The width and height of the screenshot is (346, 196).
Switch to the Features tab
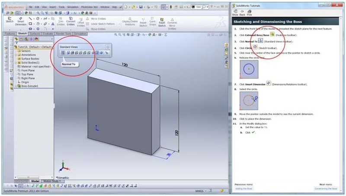point(10,33)
